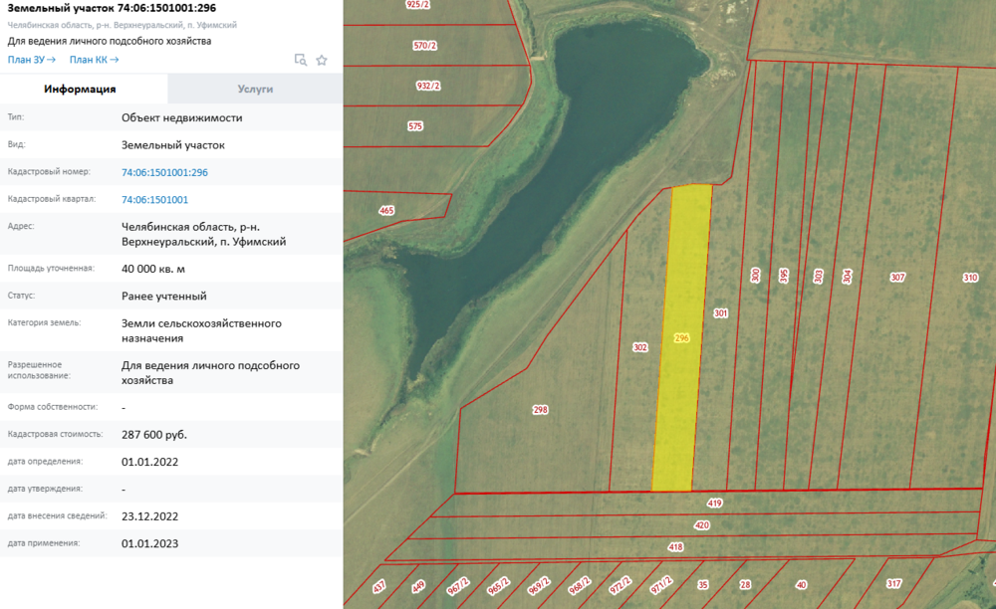Select parcel 575 on the map
The image size is (996, 609).
(x=415, y=126)
